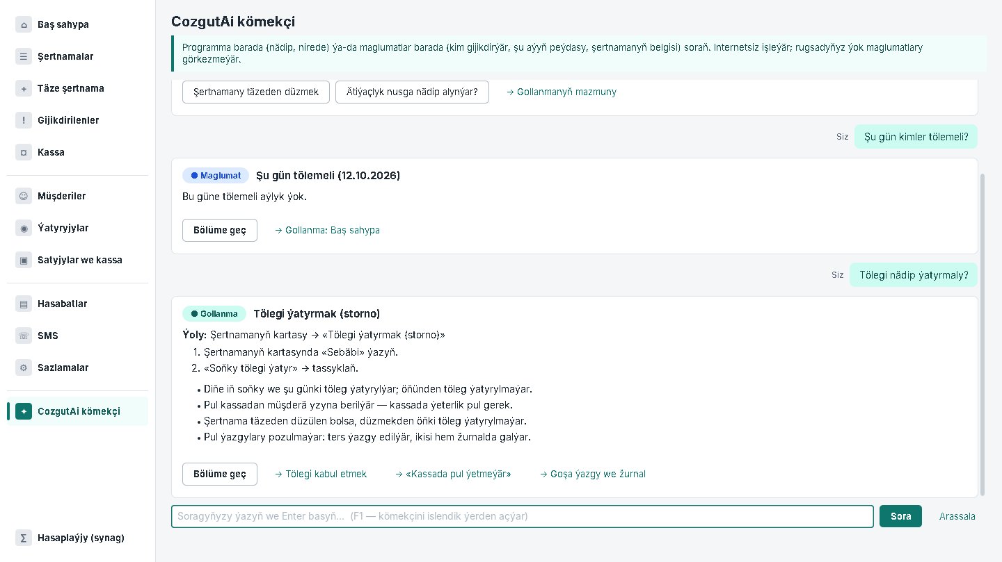Click the Maglumat badge
This screenshot has width=1002, height=562.
216,175
